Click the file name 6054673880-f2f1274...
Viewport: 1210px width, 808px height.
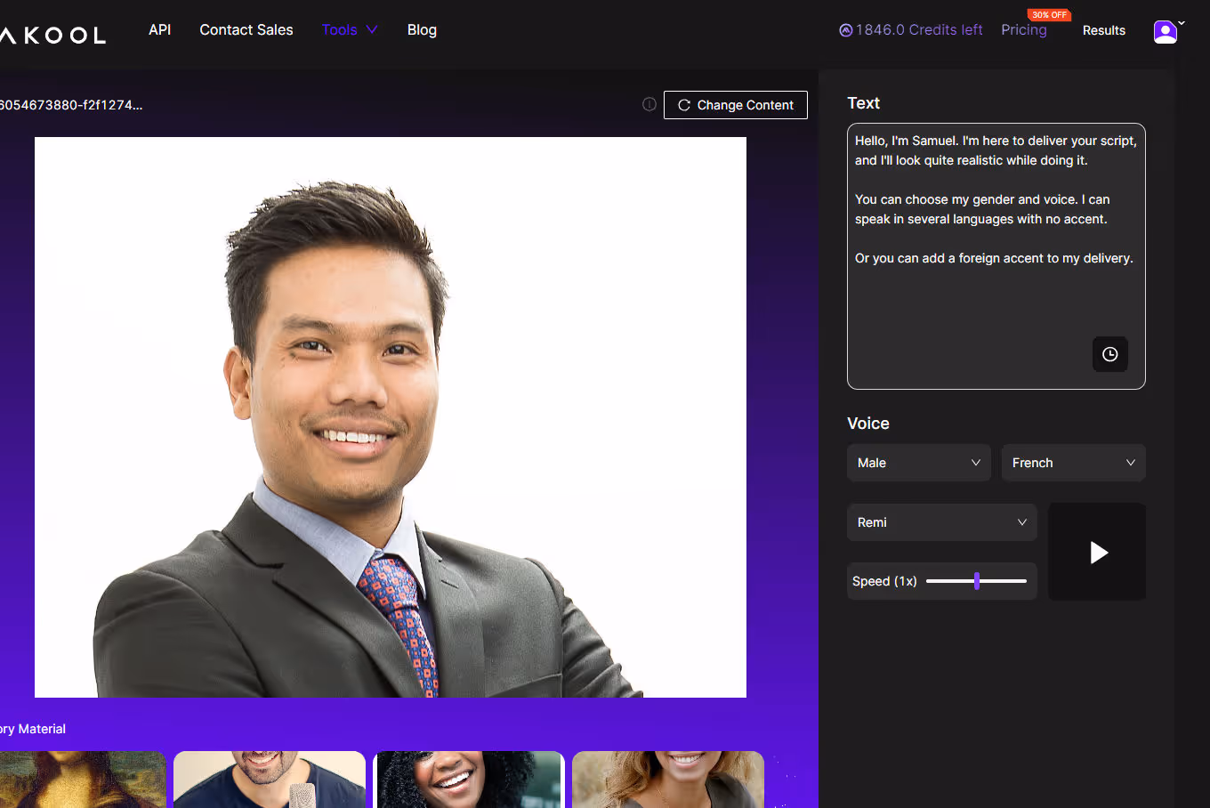(71, 105)
